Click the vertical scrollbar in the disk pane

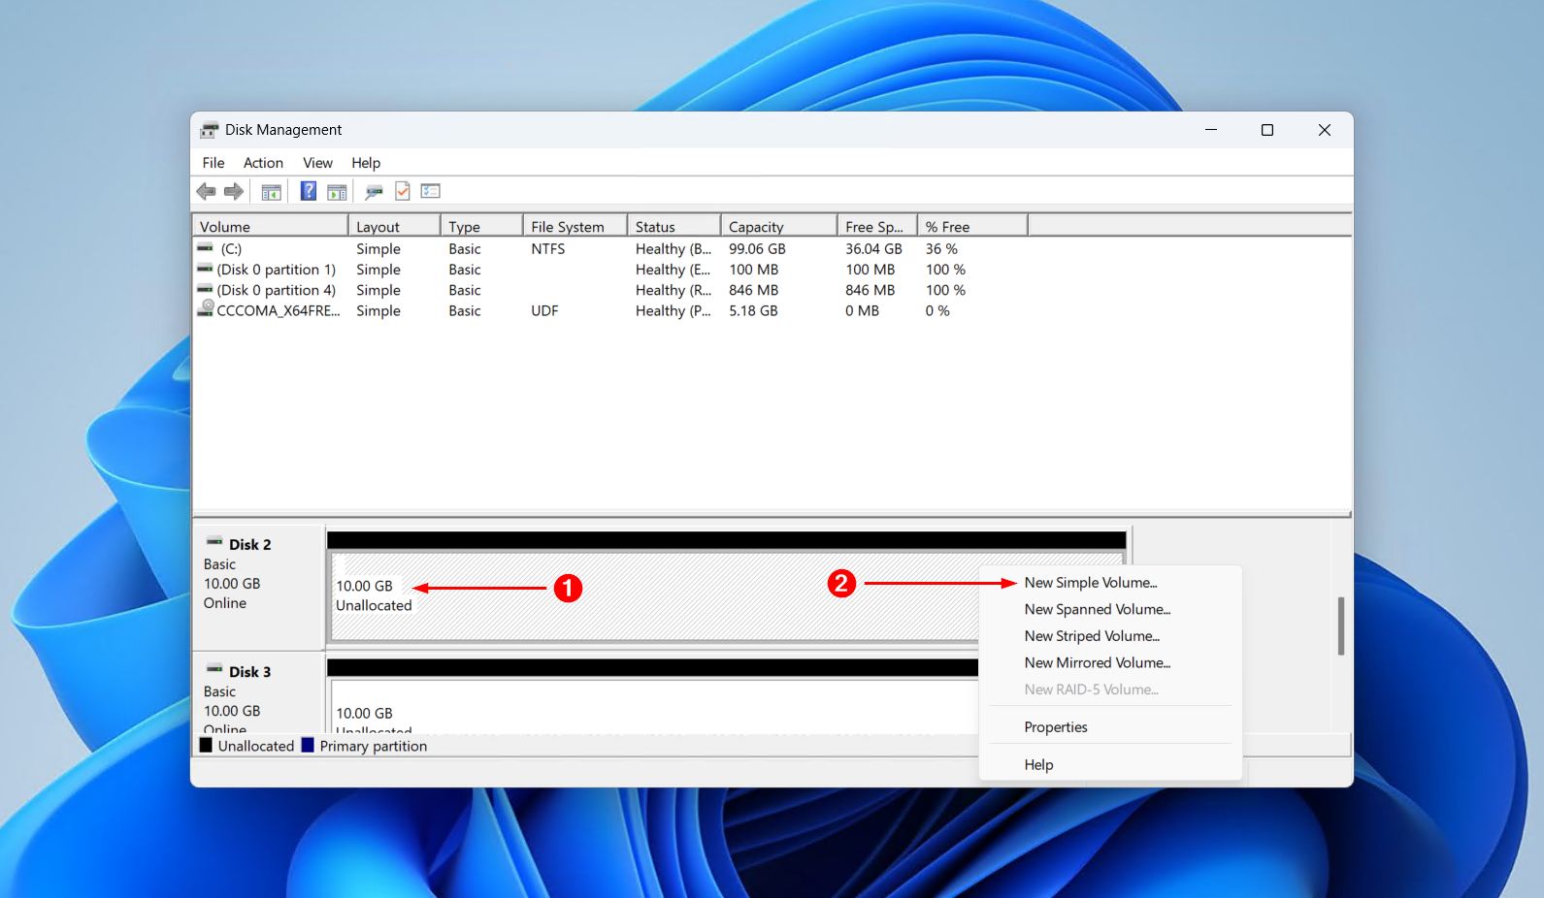(x=1341, y=625)
